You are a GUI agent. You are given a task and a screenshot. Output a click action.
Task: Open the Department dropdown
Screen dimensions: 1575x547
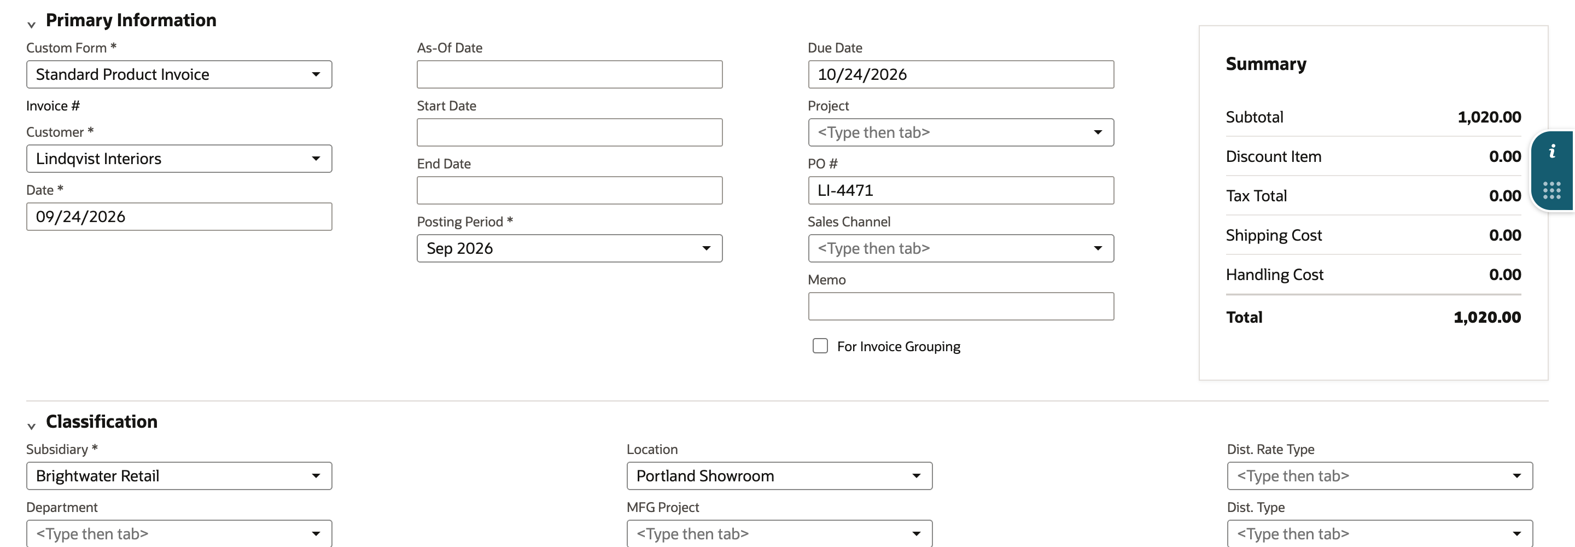(x=179, y=533)
